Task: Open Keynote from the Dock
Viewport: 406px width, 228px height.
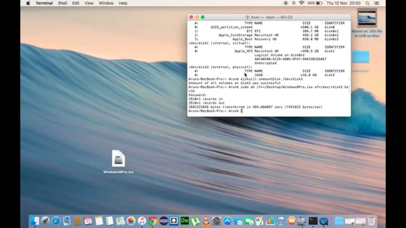Action: (x=281, y=221)
